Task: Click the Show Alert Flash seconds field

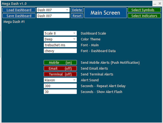Action: pos(60,92)
